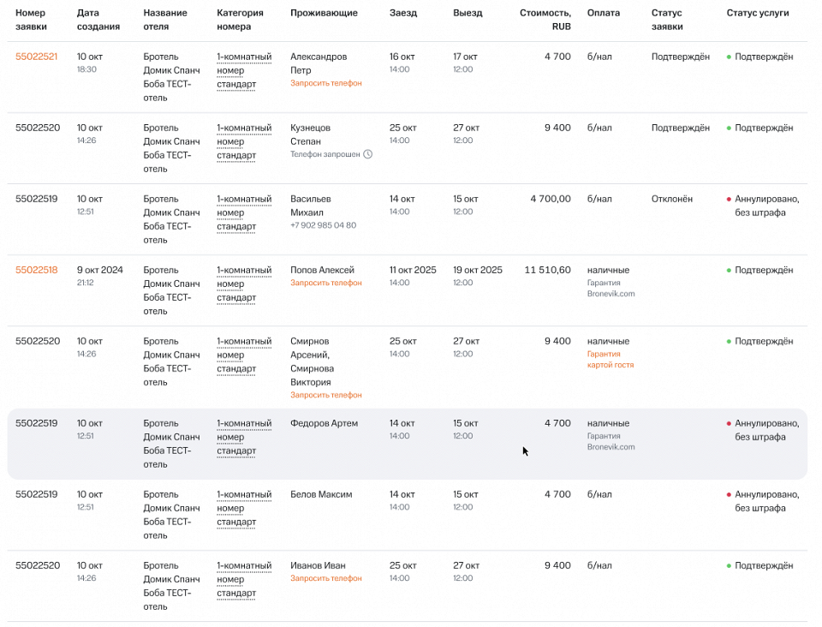
Task: Click the clock icon beside "Телефон запрошен"
Action: (x=368, y=154)
